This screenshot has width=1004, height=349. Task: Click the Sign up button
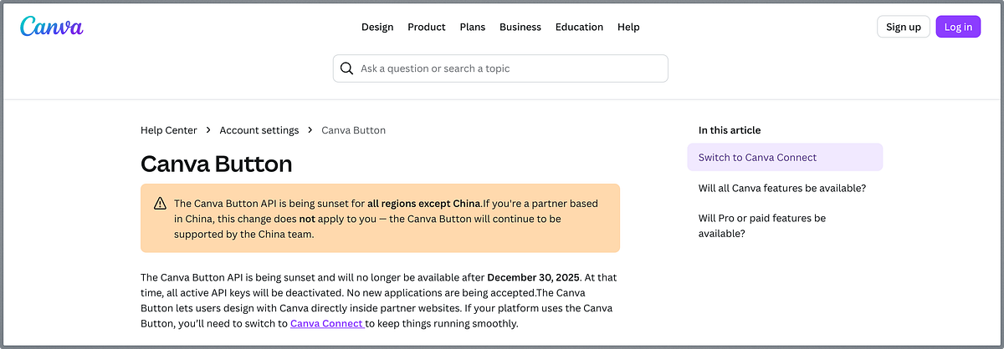904,27
